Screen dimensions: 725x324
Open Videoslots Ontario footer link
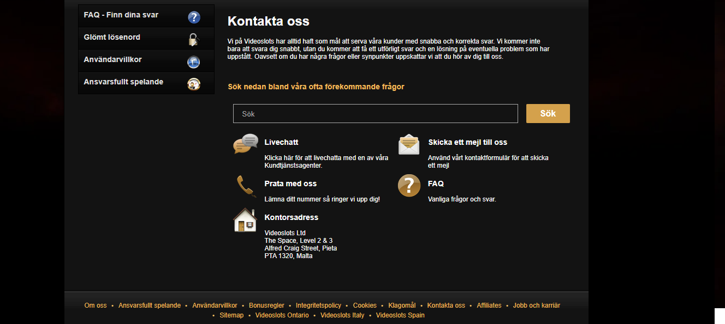pos(282,315)
